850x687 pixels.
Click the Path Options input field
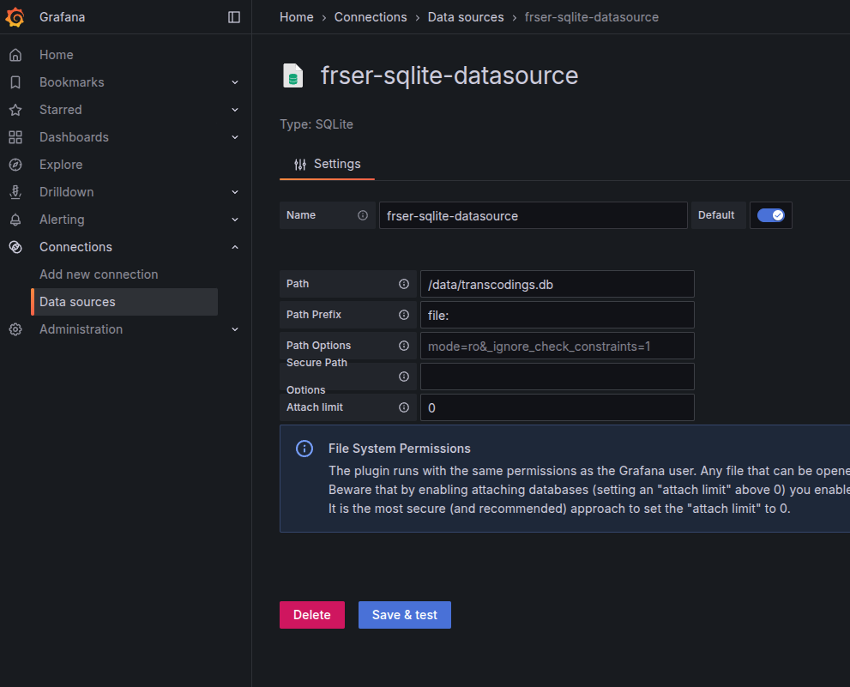click(558, 346)
